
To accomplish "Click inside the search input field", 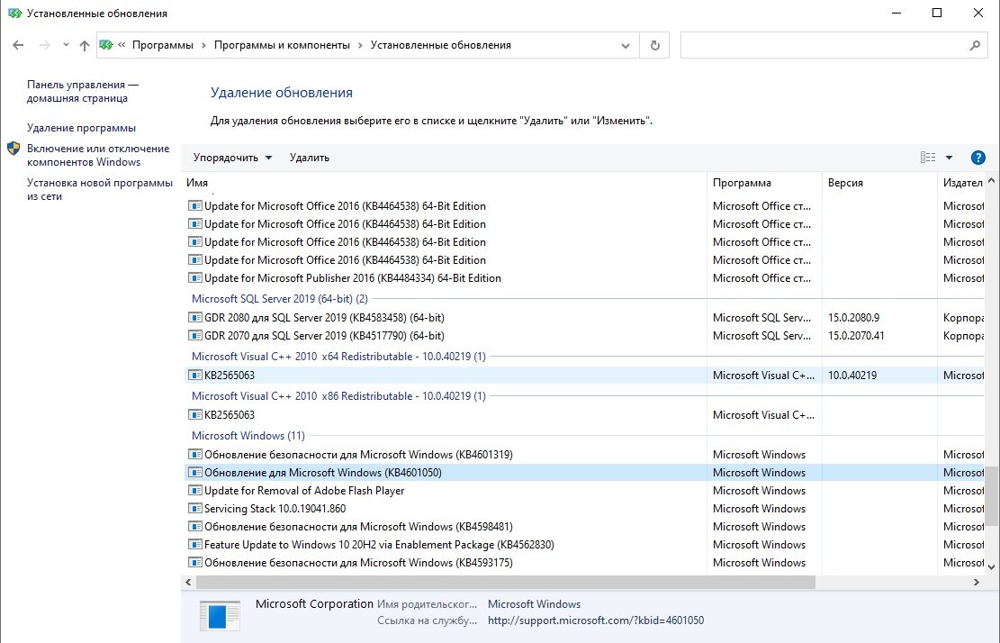I will (823, 45).
